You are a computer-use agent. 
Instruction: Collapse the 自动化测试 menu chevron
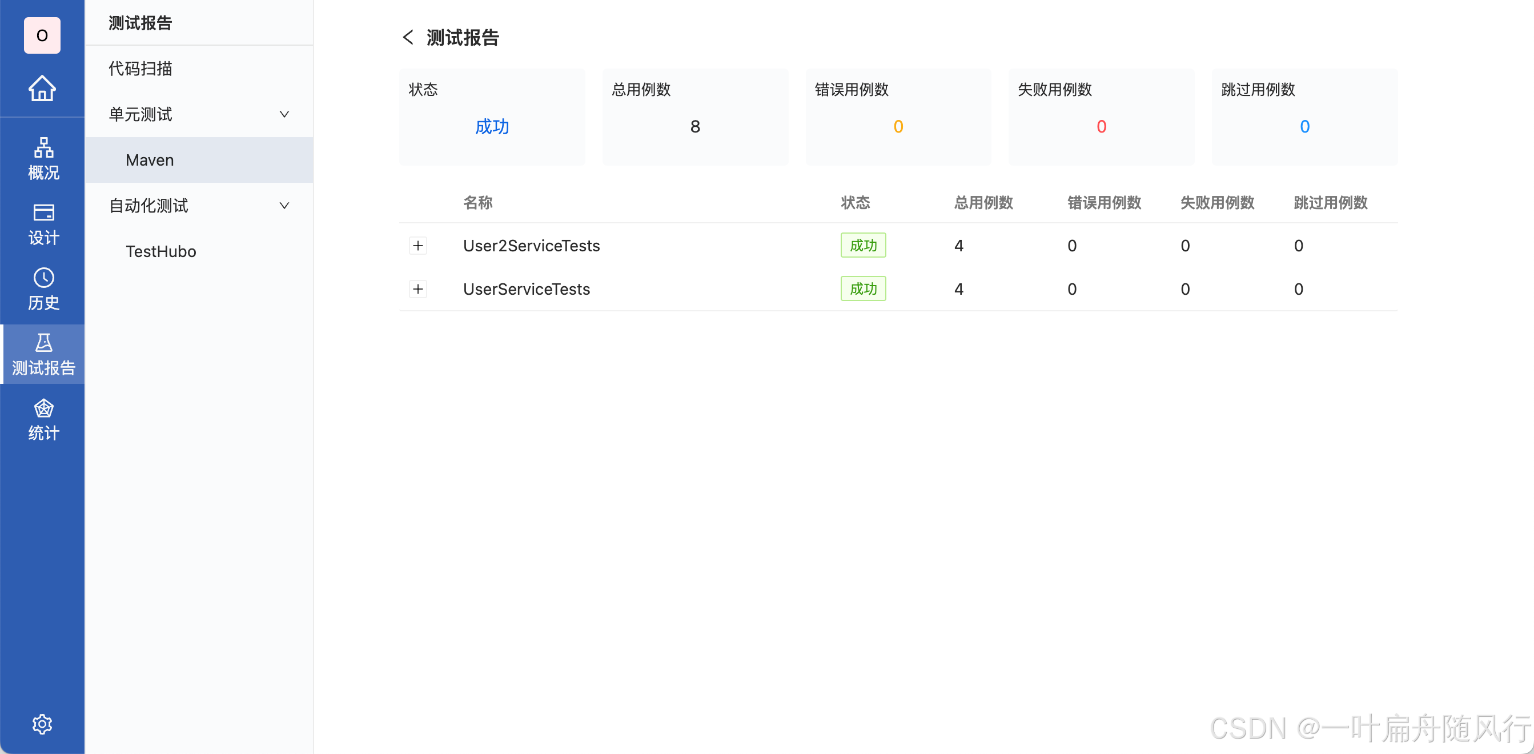[284, 206]
